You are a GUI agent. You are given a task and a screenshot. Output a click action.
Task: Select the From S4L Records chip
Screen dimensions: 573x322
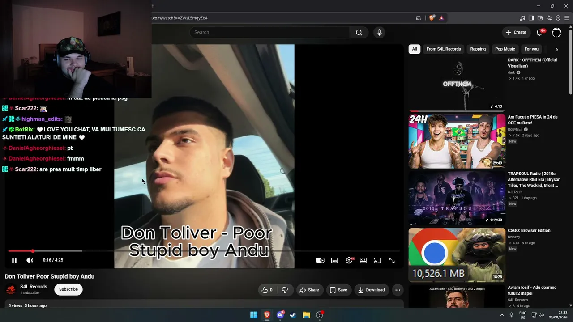[x=444, y=49]
